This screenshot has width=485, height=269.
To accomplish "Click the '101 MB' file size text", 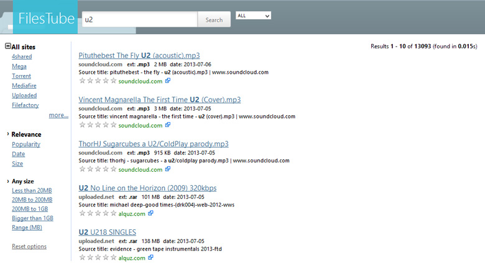I will (x=150, y=197).
